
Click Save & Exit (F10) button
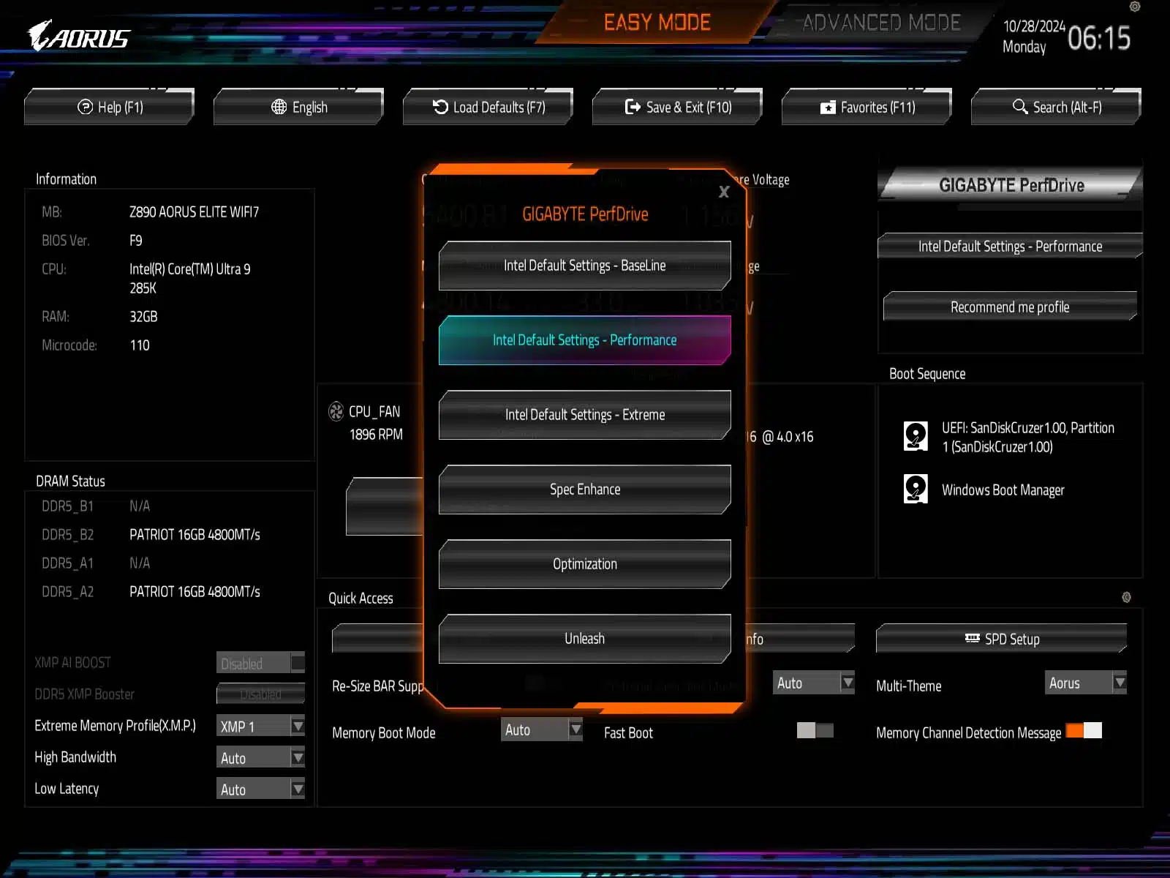click(677, 107)
